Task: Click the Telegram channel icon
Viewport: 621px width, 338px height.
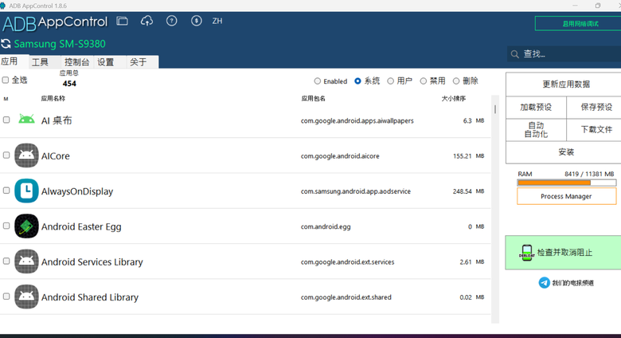Action: [544, 283]
